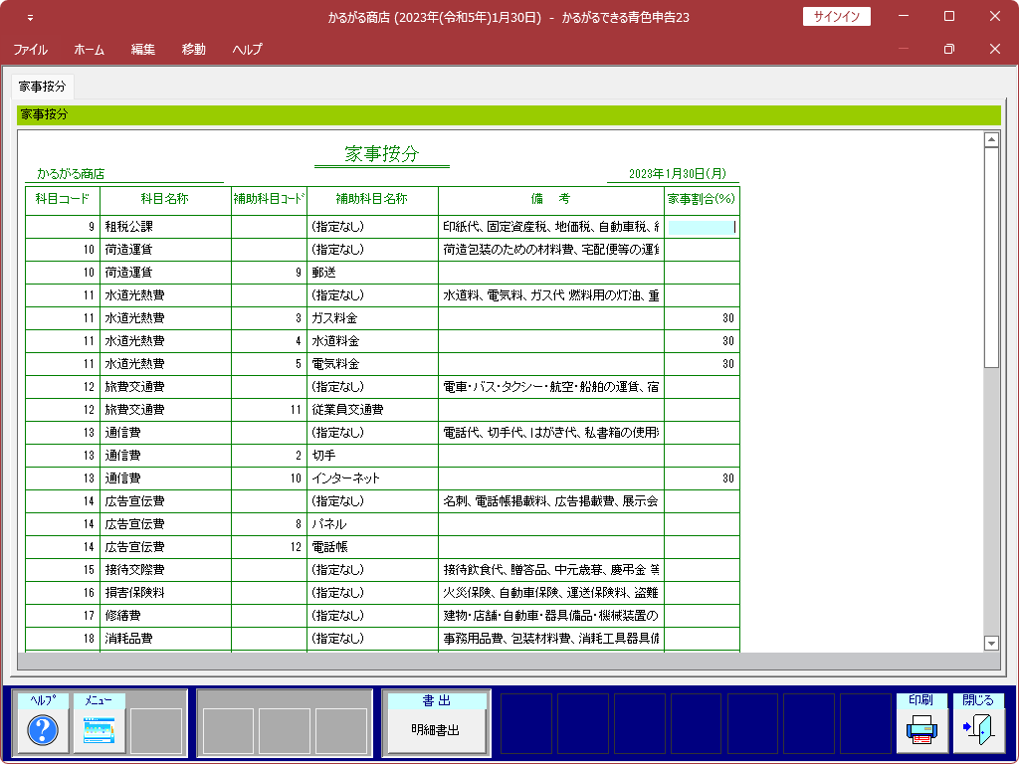
Task: Click 家事割合 cell for 修繕費
Action: (x=702, y=615)
